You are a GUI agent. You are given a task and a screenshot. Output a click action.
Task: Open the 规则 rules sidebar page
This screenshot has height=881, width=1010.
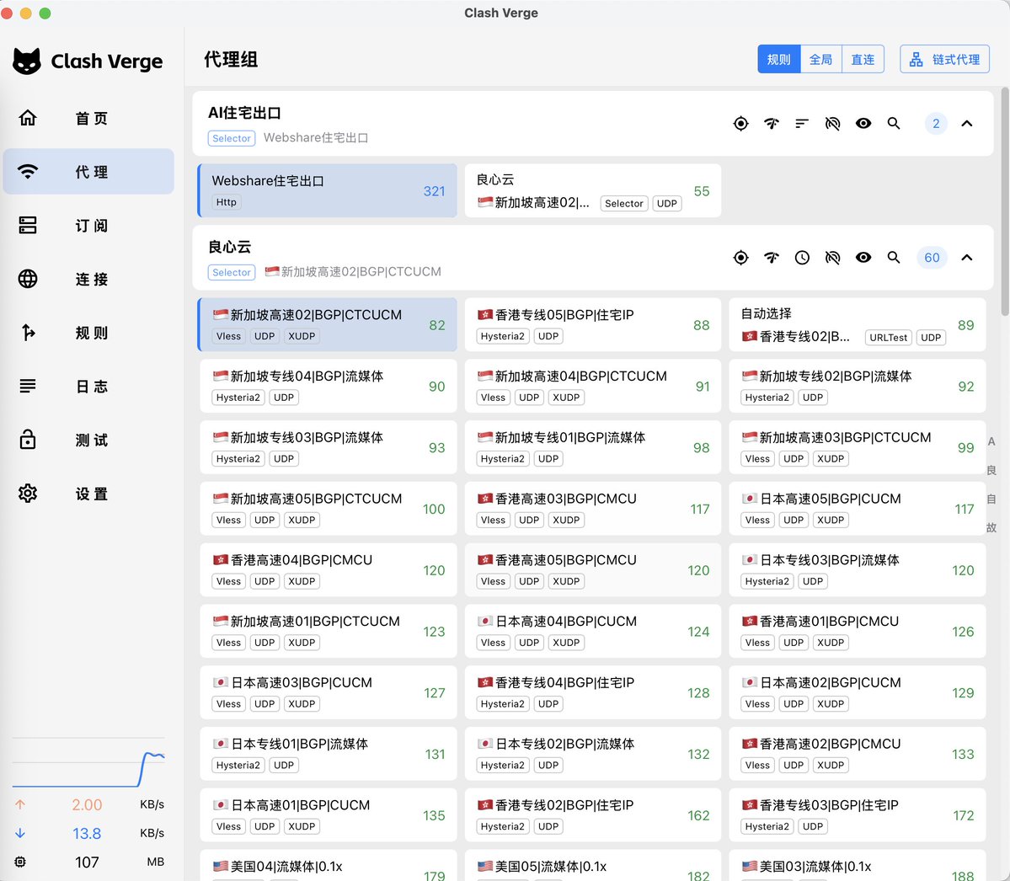[x=88, y=333]
